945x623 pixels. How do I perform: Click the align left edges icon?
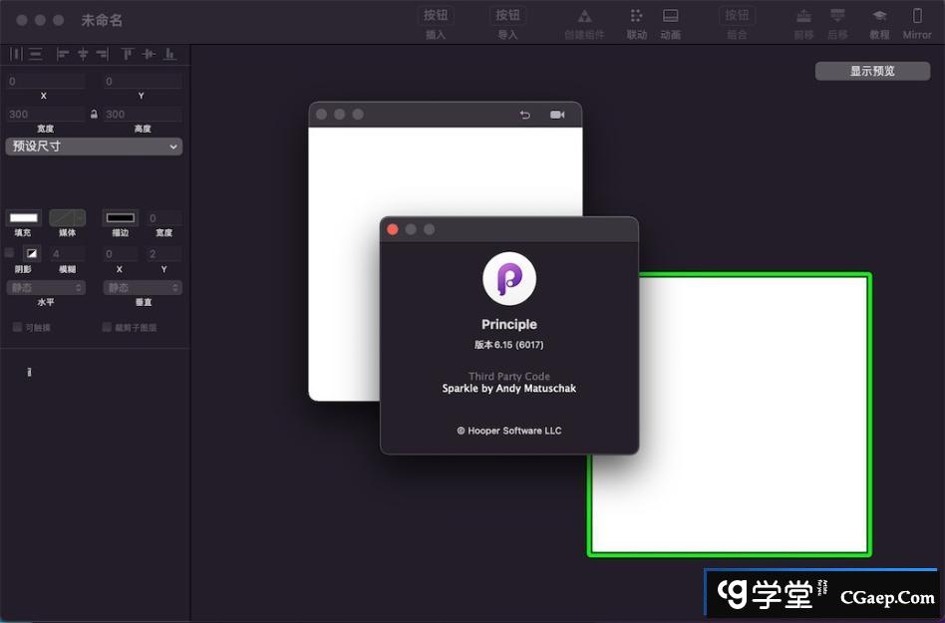pyautogui.click(x=63, y=54)
